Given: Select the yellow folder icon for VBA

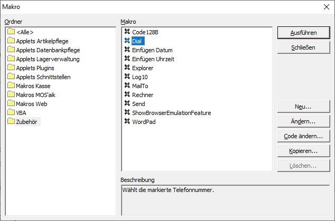Looking at the screenshot, I should tap(11, 113).
